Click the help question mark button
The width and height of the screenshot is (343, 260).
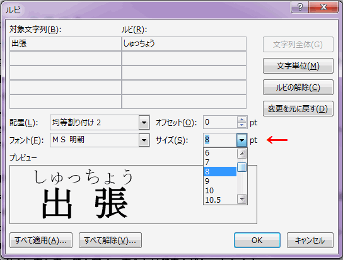pos(300,8)
